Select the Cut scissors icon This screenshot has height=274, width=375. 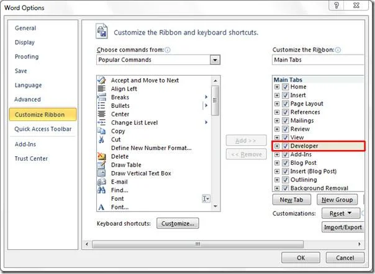(x=102, y=139)
